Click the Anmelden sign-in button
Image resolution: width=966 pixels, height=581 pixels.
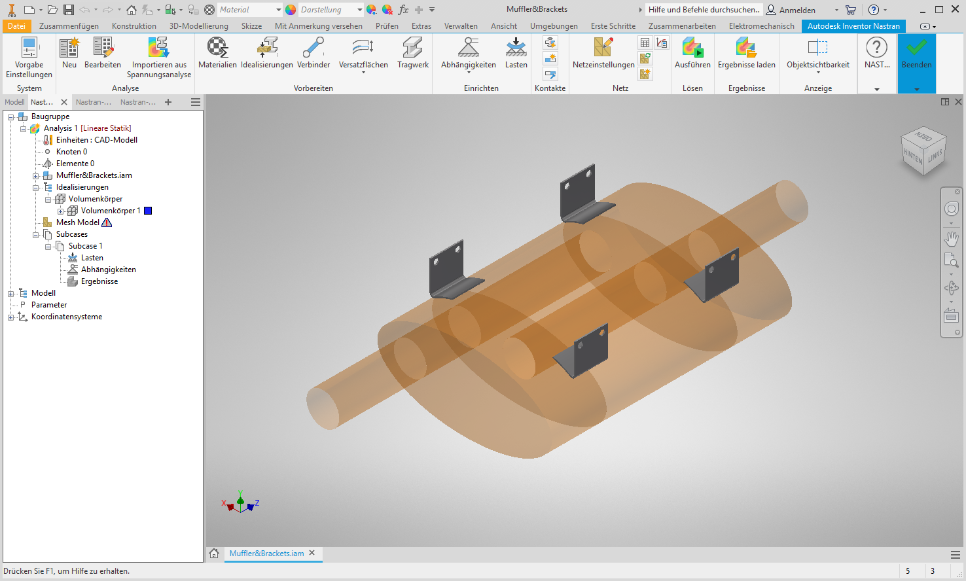tap(791, 10)
